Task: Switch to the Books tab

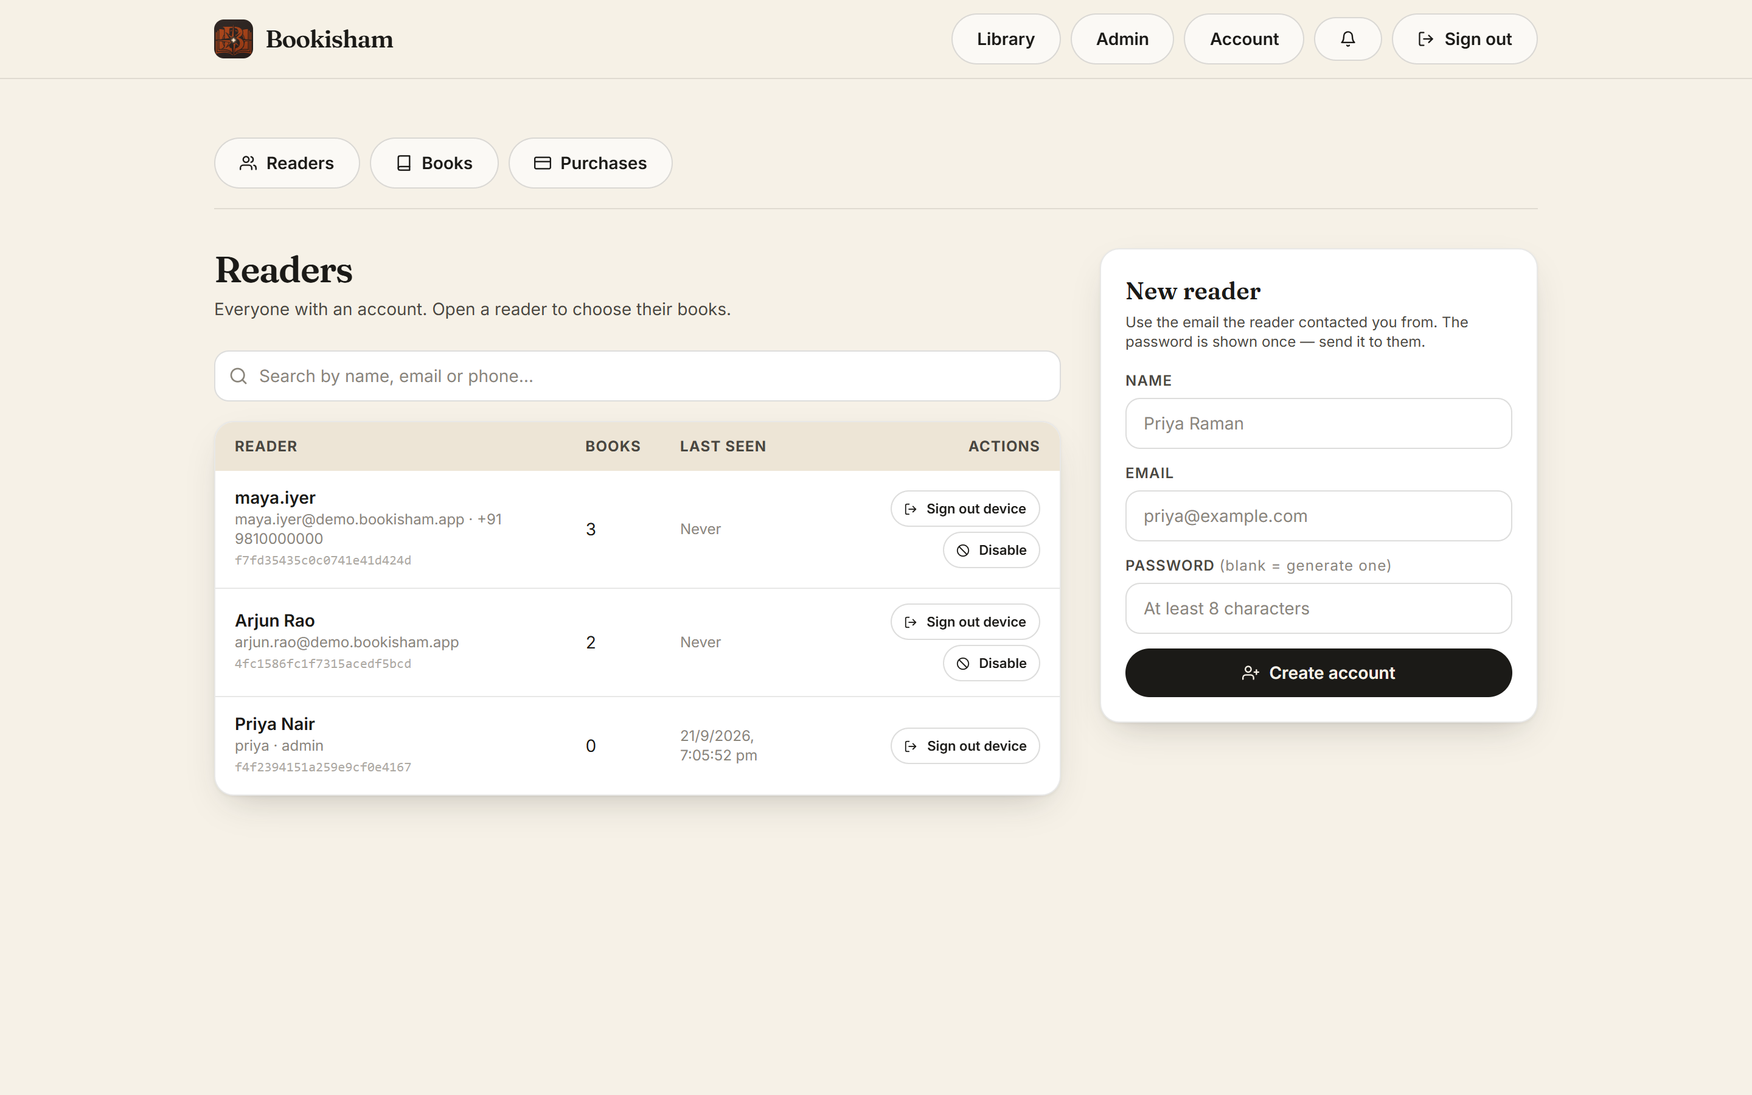Action: coord(434,163)
